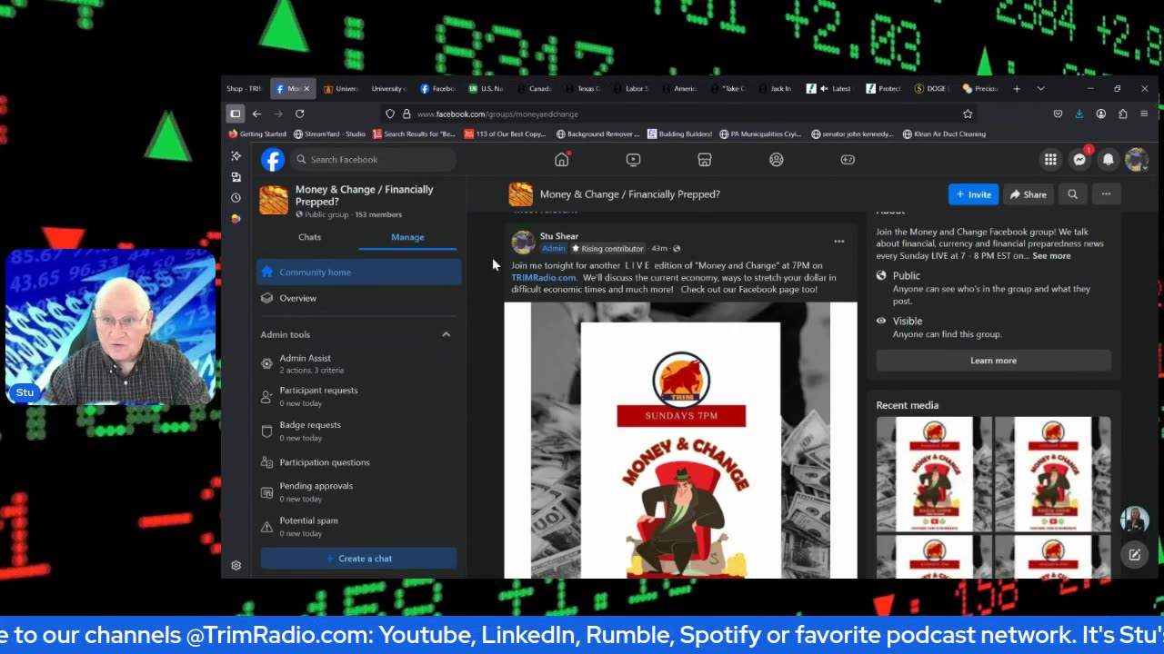Select the Manage tab
This screenshot has width=1164, height=654.
point(407,237)
